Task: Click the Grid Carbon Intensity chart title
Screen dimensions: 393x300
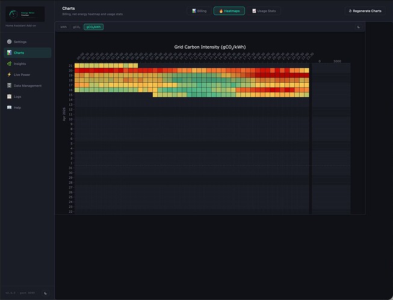Action: (210, 47)
